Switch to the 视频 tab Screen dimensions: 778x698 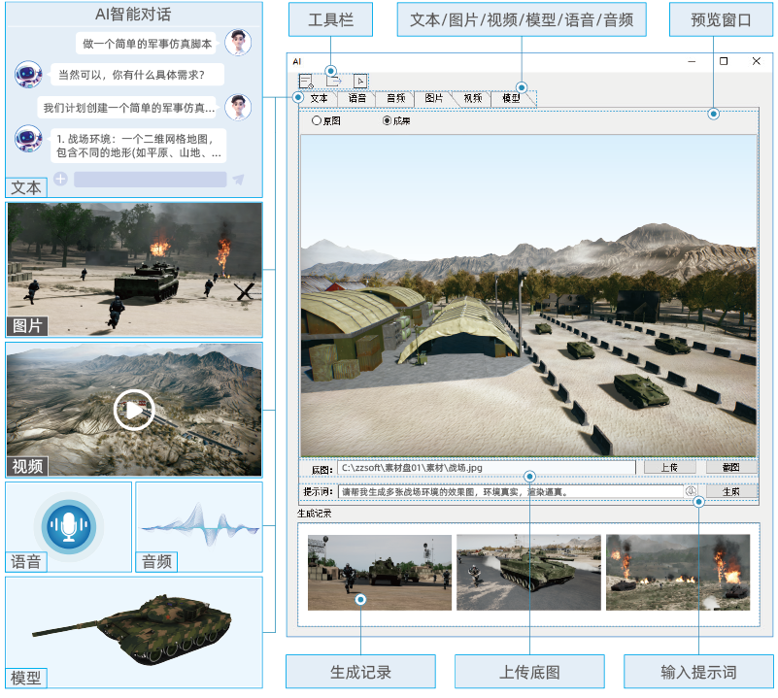click(x=472, y=98)
